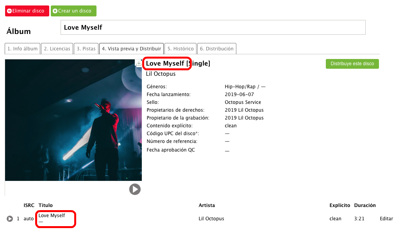
Task: Switch to the 6. Distribución tab
Action: [217, 49]
